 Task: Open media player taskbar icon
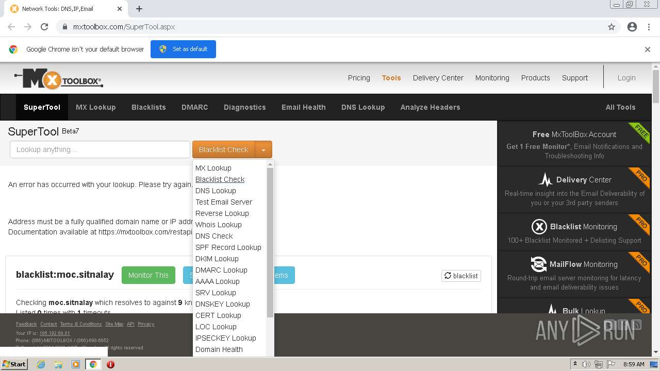[76, 364]
